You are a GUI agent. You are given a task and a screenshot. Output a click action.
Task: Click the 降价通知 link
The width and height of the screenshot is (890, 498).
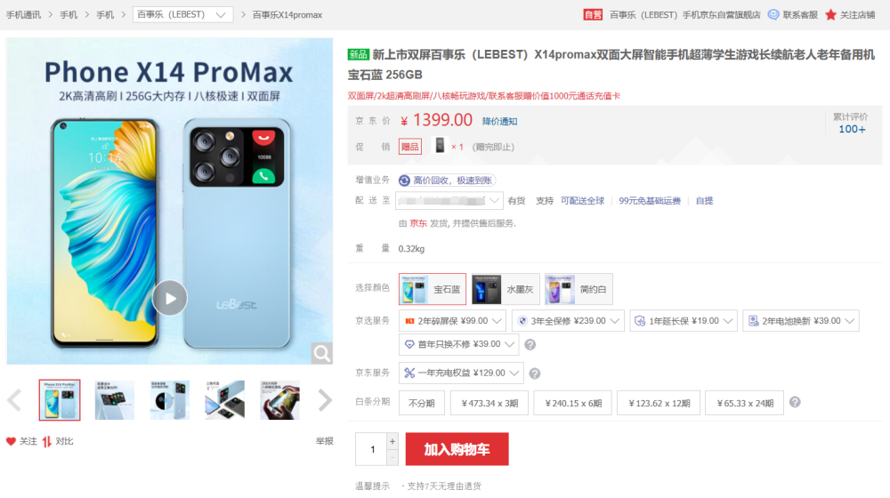tap(499, 121)
